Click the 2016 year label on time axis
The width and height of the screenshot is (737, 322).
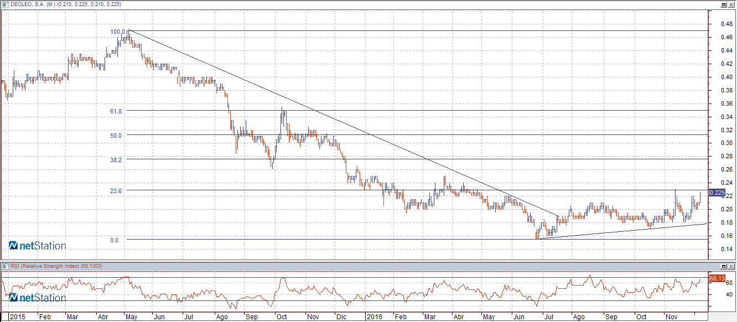[x=374, y=317]
